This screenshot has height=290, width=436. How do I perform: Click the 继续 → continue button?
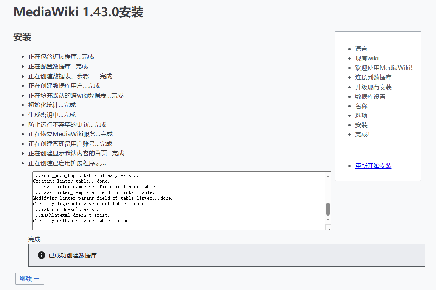point(29,278)
